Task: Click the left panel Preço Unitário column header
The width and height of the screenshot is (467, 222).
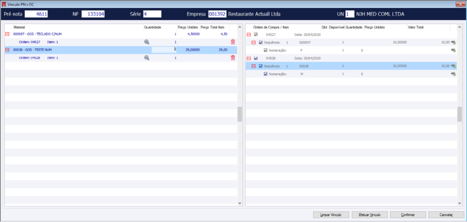Action: (x=188, y=27)
